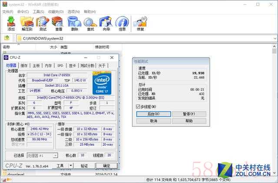Toggle the 多线程 (multithread) checkbox

click(x=138, y=107)
